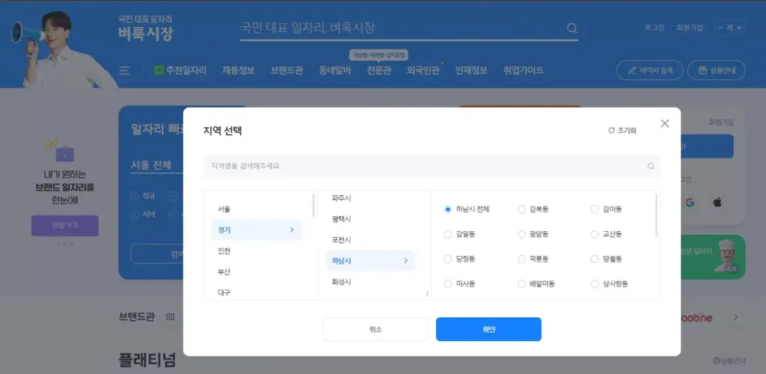Select 감이동 radio button
The height and width of the screenshot is (374, 766).
595,209
